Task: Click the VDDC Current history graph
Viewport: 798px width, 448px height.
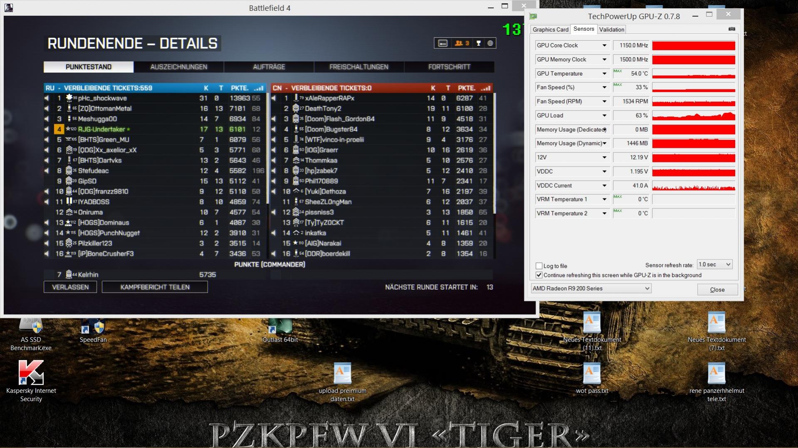Action: click(x=694, y=186)
